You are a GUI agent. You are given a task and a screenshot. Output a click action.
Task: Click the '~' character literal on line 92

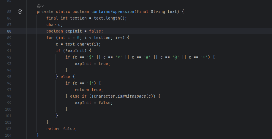(x=204, y=57)
